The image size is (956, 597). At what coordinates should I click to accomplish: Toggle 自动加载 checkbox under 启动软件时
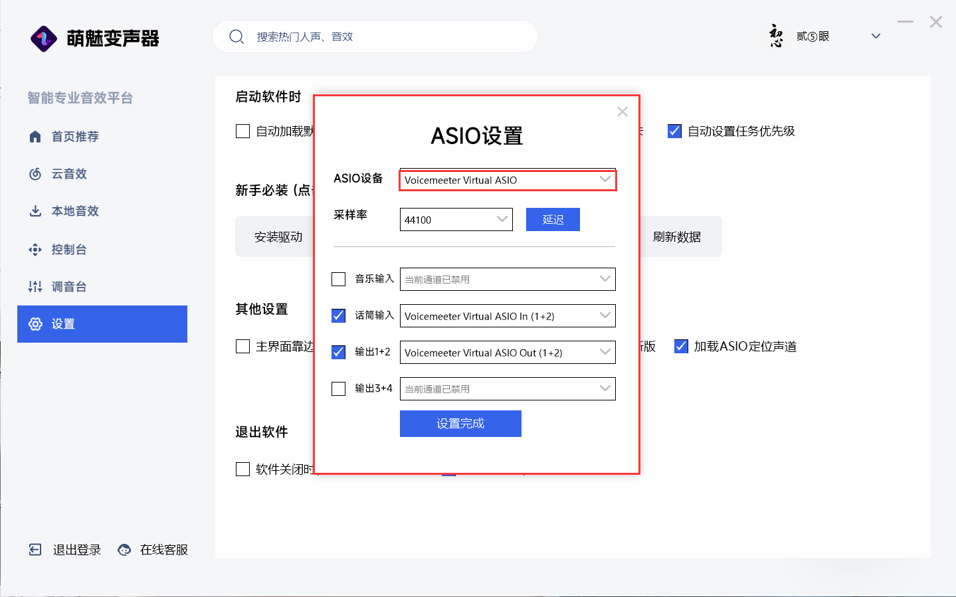(243, 131)
